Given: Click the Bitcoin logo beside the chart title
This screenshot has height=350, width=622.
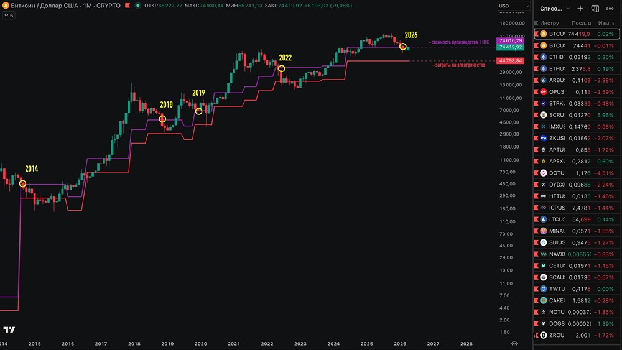Looking at the screenshot, I should (6, 6).
